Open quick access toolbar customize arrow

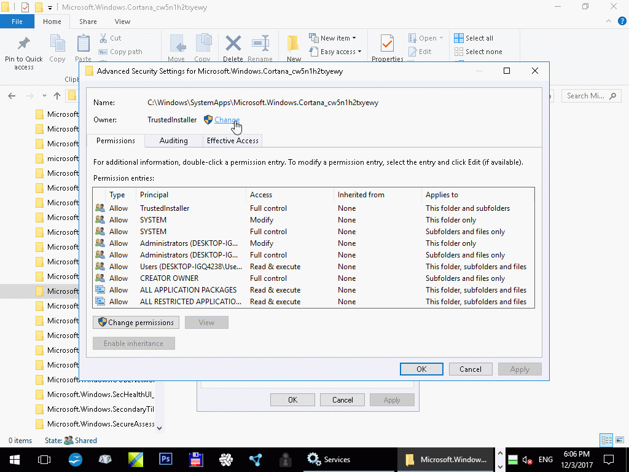click(x=50, y=7)
